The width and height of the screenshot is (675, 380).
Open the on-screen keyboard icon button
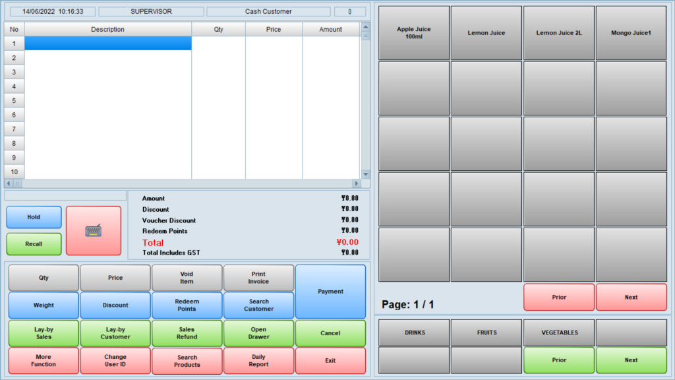[94, 230]
